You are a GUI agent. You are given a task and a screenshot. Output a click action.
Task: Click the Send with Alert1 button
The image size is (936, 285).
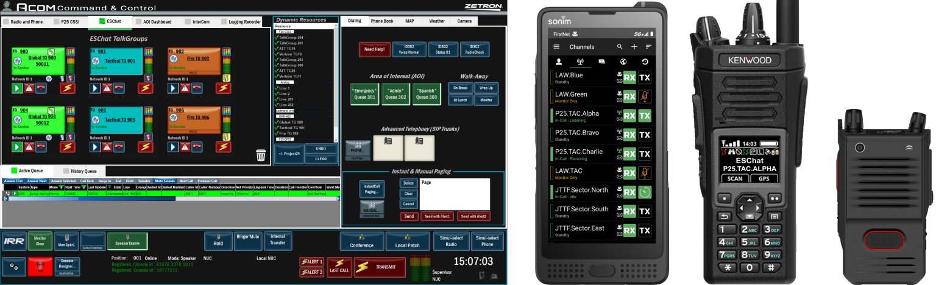(x=438, y=216)
